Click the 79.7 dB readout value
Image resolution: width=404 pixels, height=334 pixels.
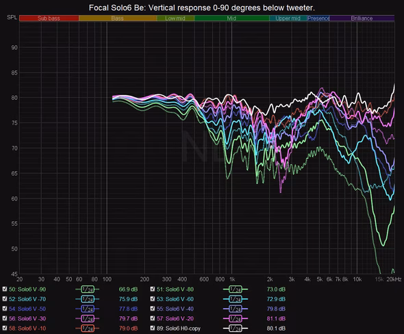[128, 318]
